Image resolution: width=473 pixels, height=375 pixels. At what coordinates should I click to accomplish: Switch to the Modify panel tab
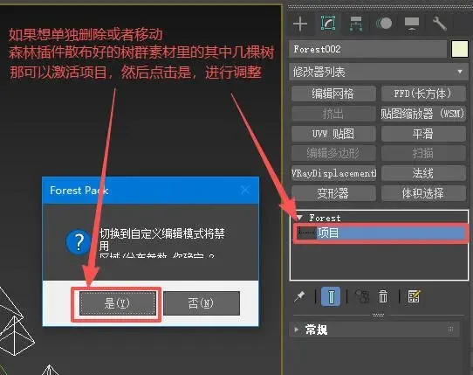[328, 23]
